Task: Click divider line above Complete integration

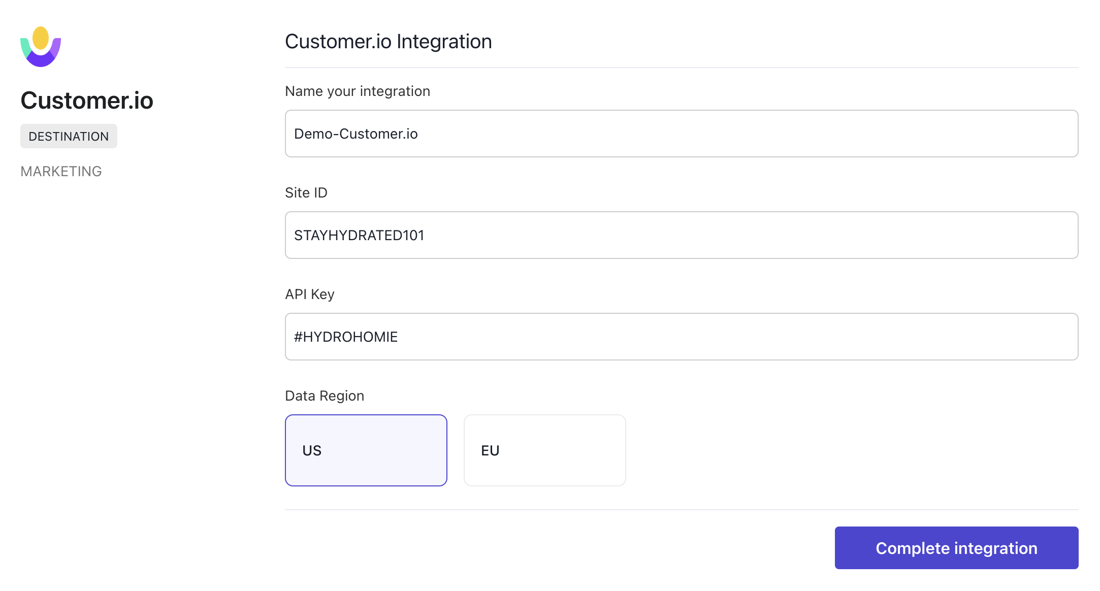Action: point(681,510)
